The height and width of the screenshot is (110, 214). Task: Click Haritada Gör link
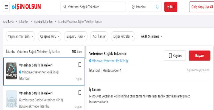[x=111, y=70]
